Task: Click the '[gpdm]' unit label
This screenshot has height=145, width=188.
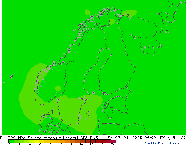Action: 71,138
